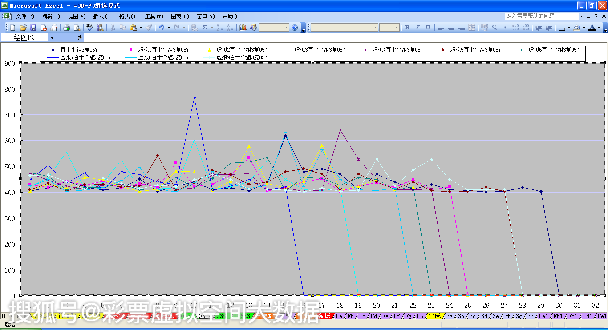This screenshot has width=608, height=330.
Task: Open Excel Help question mark icon
Action: click(x=295, y=28)
